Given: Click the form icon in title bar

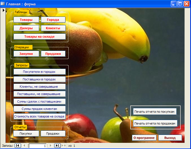Looking at the screenshot, I should (3, 4).
